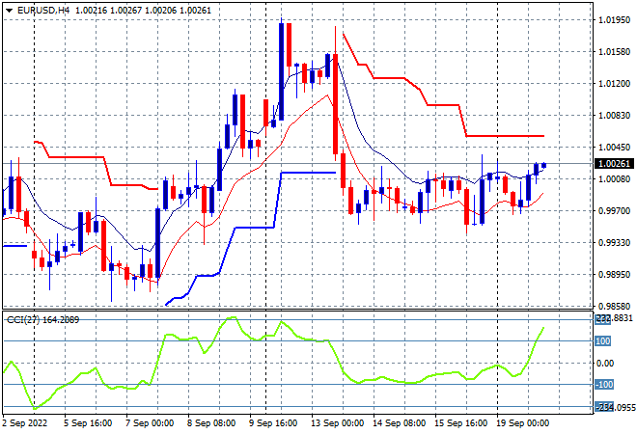637x434 pixels.
Task: Click the current price tag 1.00261
Action: 614,164
